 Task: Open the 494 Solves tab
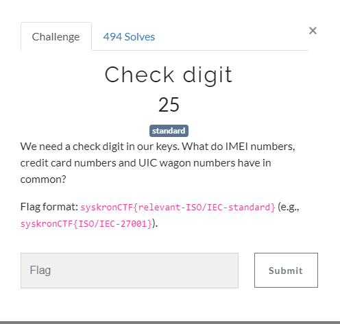(129, 37)
